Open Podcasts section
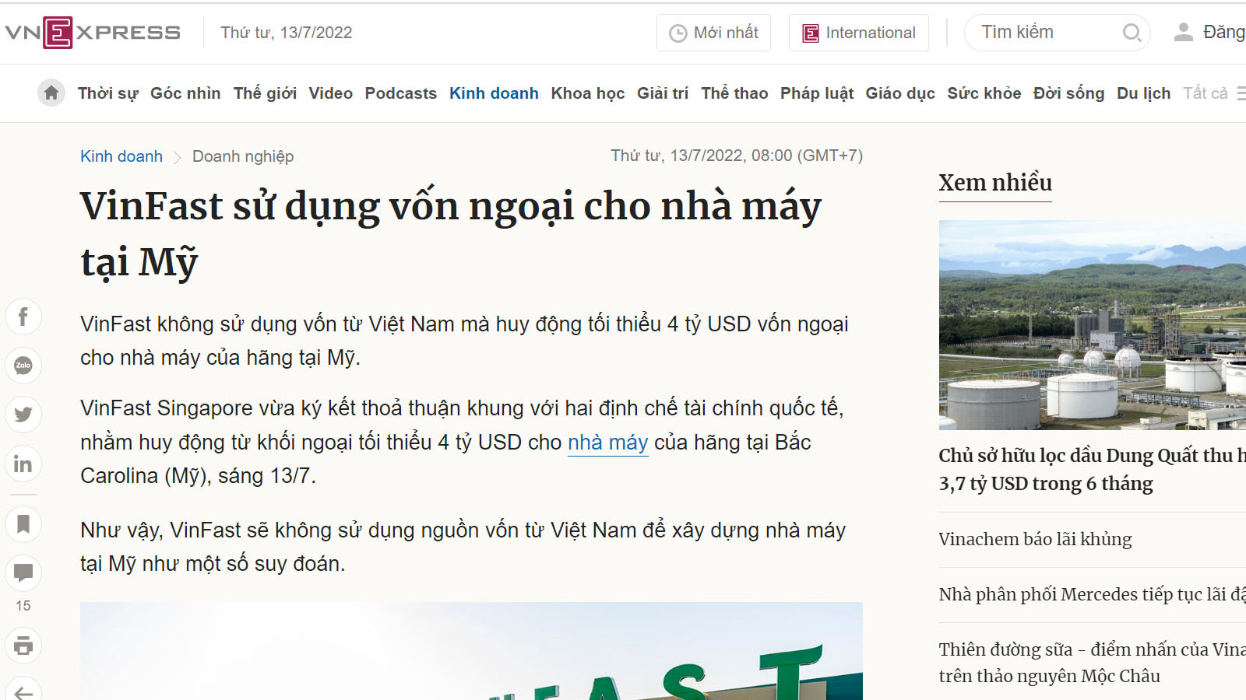The height and width of the screenshot is (700, 1246). click(401, 93)
